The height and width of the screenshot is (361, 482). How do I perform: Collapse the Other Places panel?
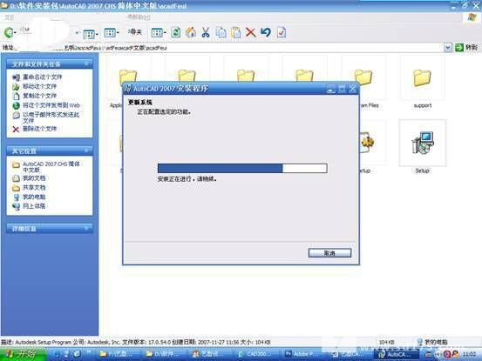point(86,150)
